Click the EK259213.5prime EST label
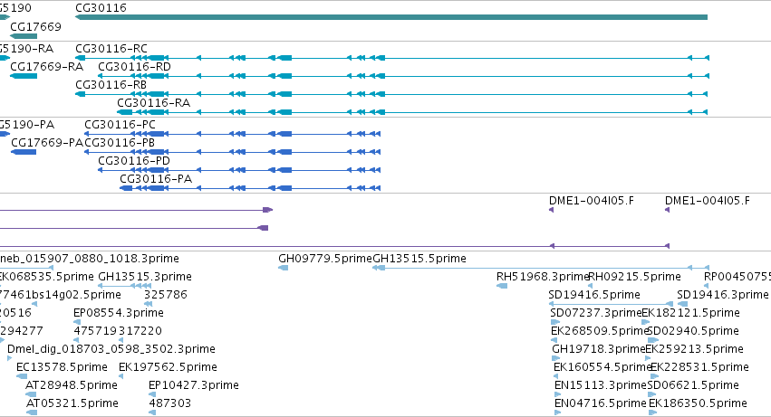Screen dimensions: 771x417 (x=694, y=350)
